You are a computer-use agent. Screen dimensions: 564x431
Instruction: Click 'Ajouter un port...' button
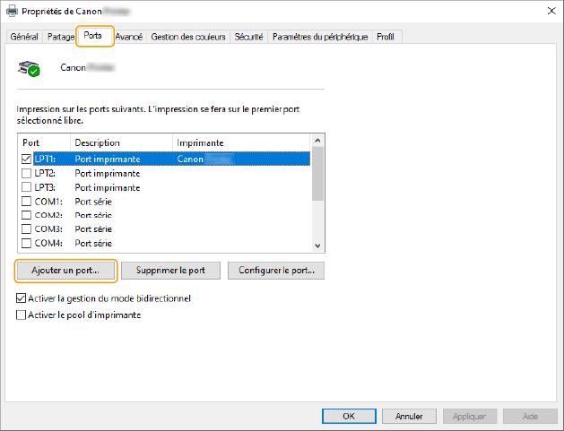[x=65, y=270]
